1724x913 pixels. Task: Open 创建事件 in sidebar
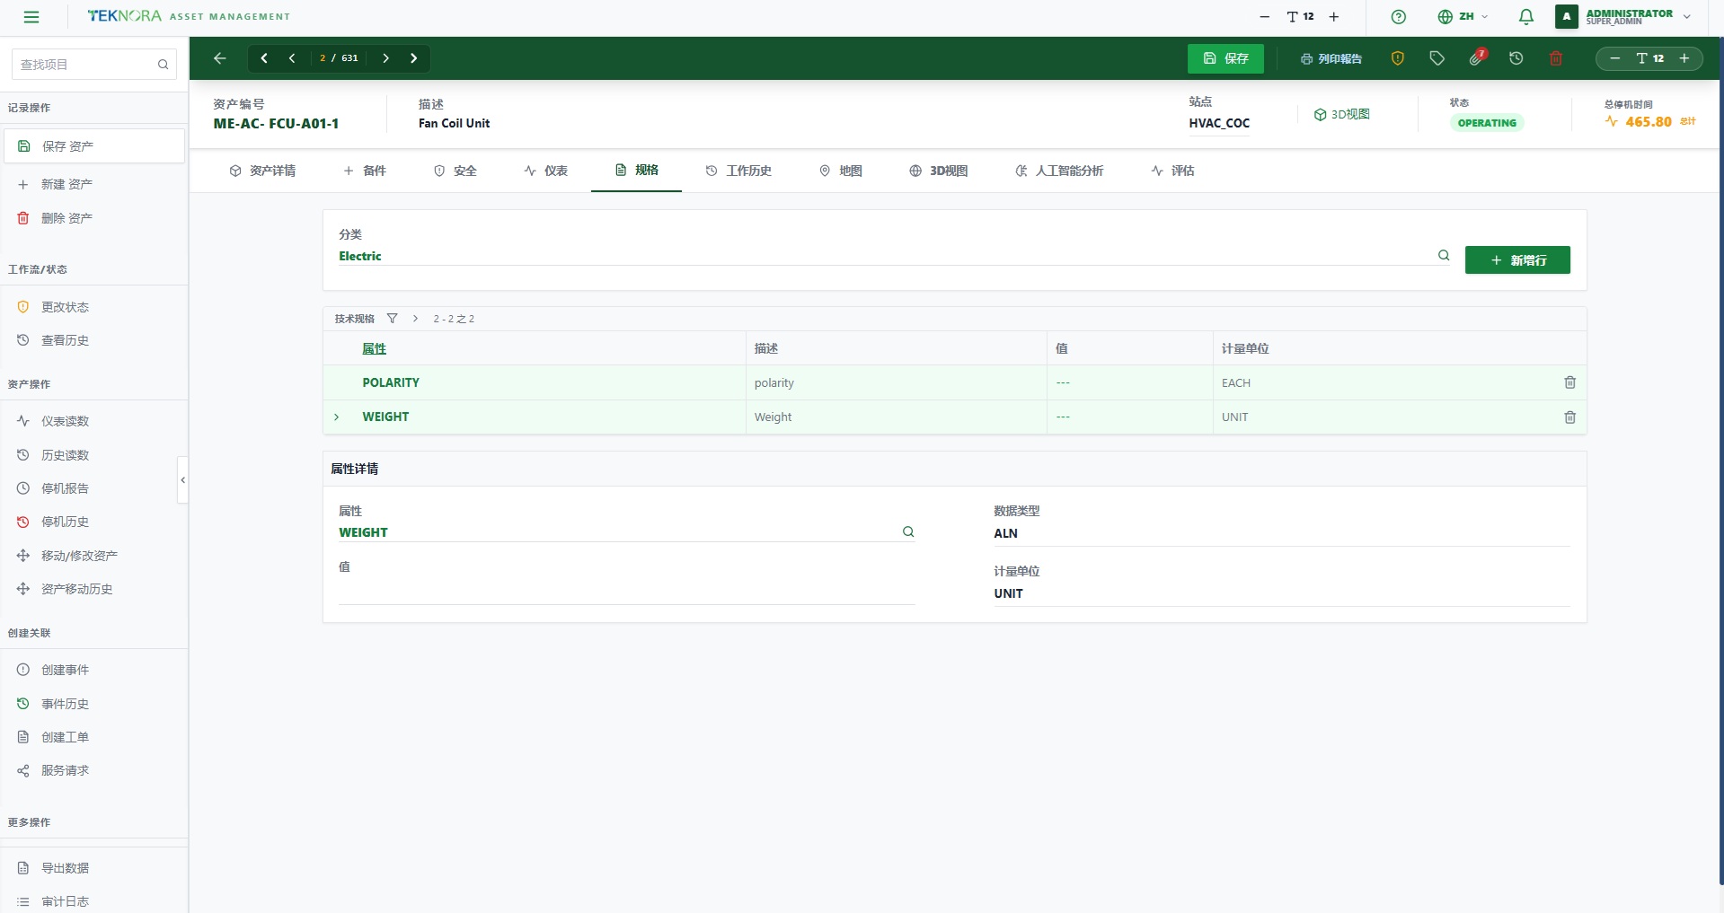click(x=94, y=670)
